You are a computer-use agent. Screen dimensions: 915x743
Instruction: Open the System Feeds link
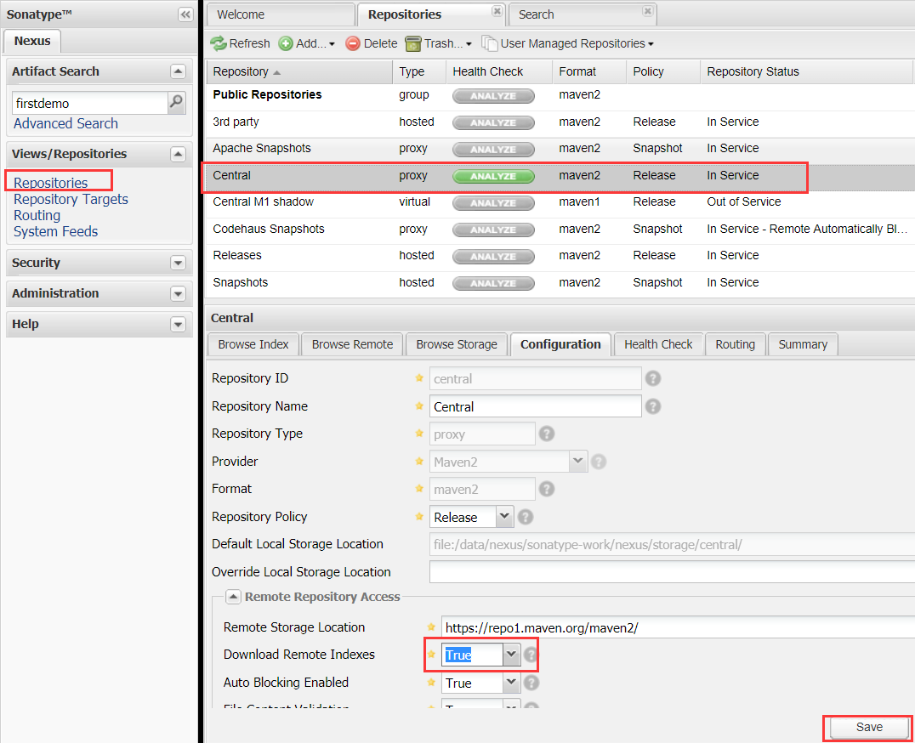pos(55,231)
